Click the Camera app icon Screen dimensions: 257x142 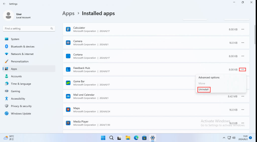[68, 43]
